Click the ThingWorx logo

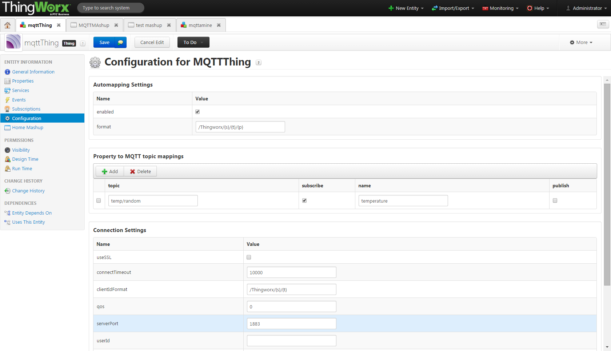click(x=36, y=8)
